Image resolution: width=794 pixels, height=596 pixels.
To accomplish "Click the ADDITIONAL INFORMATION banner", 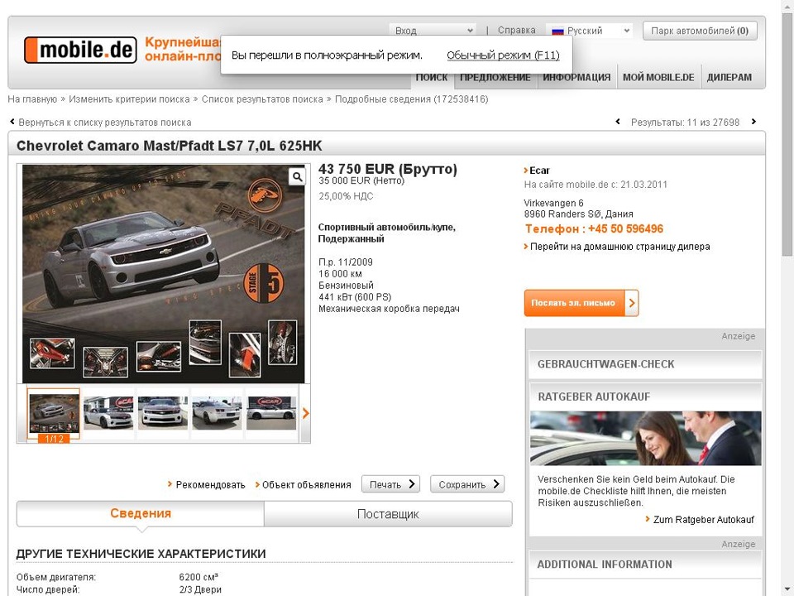I will click(x=645, y=565).
